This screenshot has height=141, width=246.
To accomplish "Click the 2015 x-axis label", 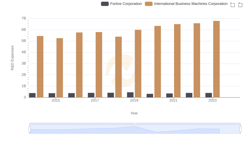I will point(56,100).
